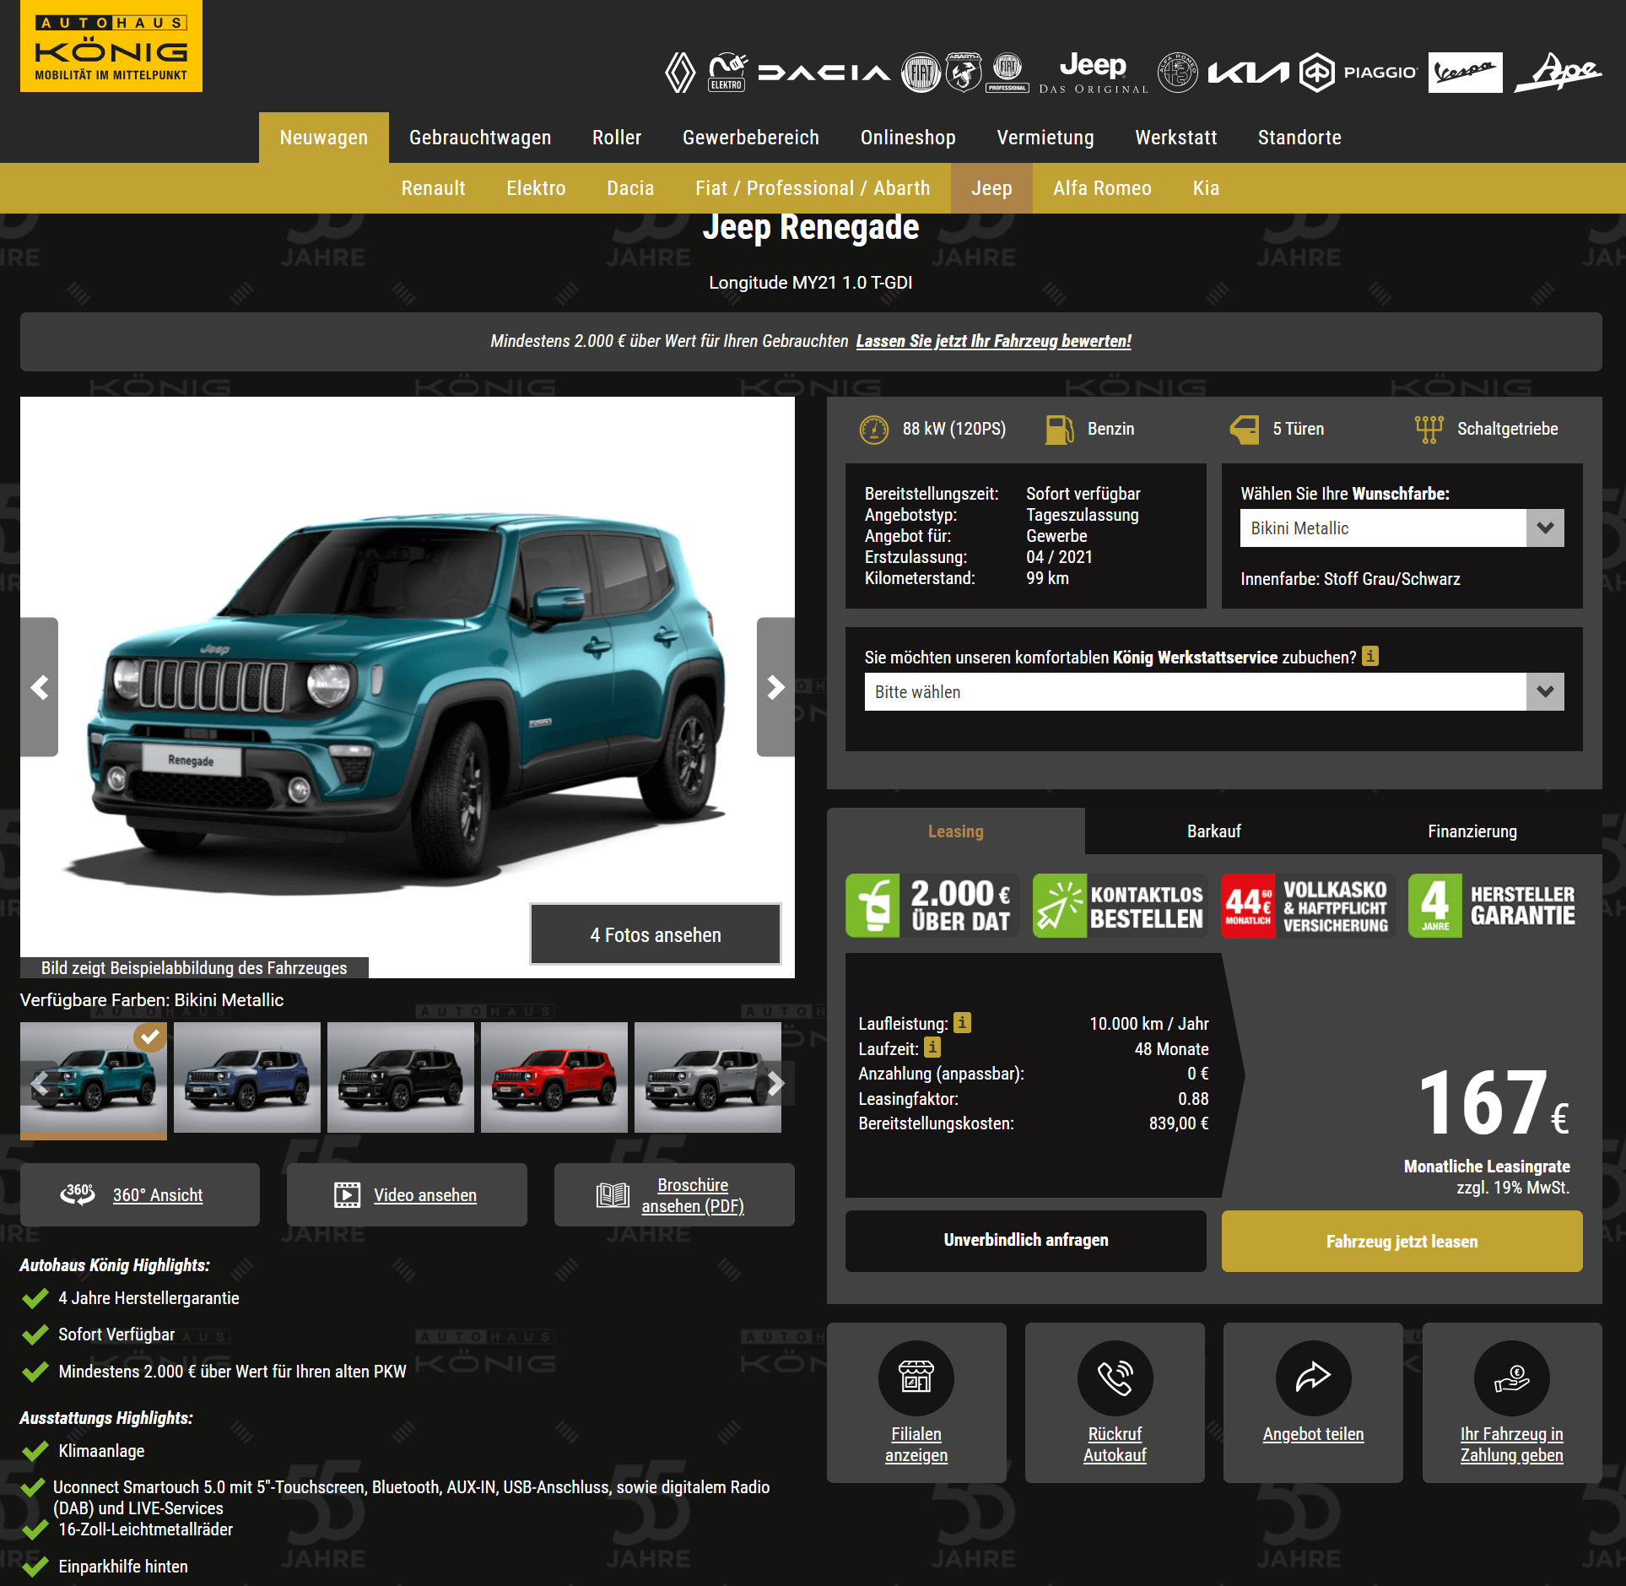Open the Gewerbebereich menu
This screenshot has width=1626, height=1586.
751,138
